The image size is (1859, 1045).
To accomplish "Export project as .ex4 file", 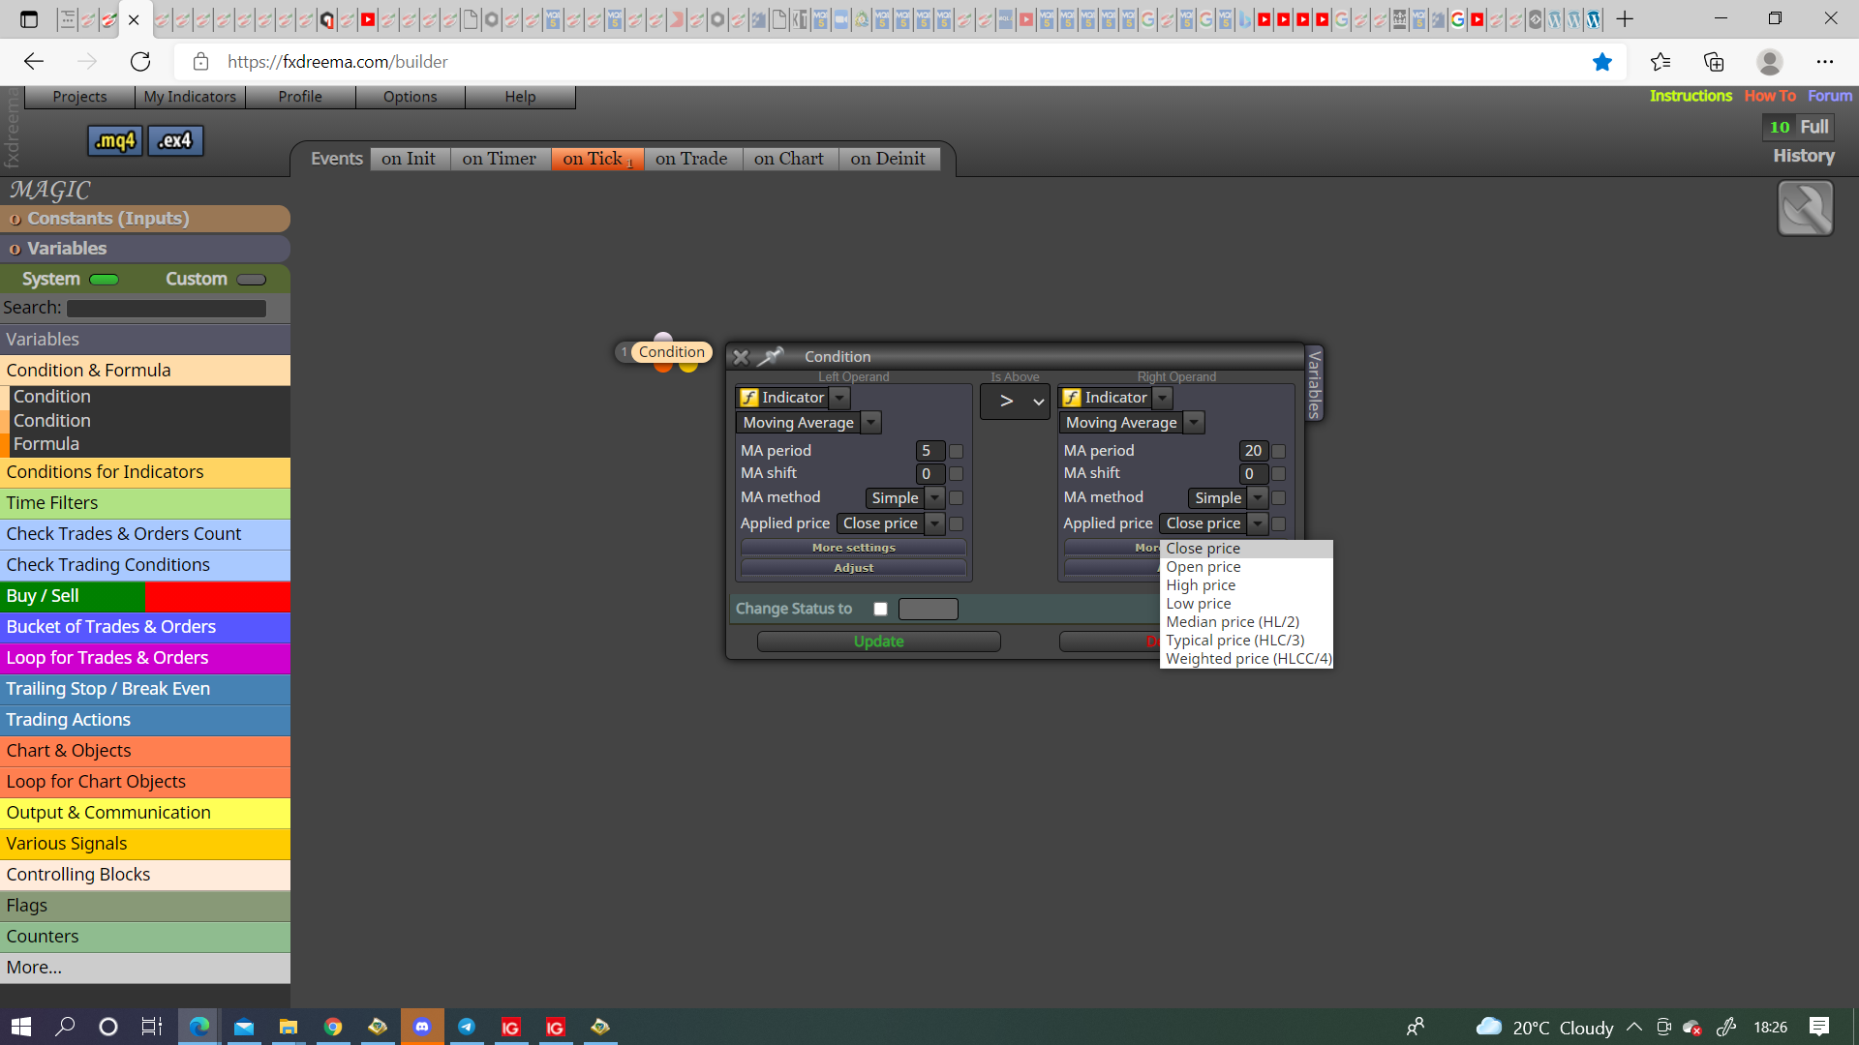I will (175, 141).
